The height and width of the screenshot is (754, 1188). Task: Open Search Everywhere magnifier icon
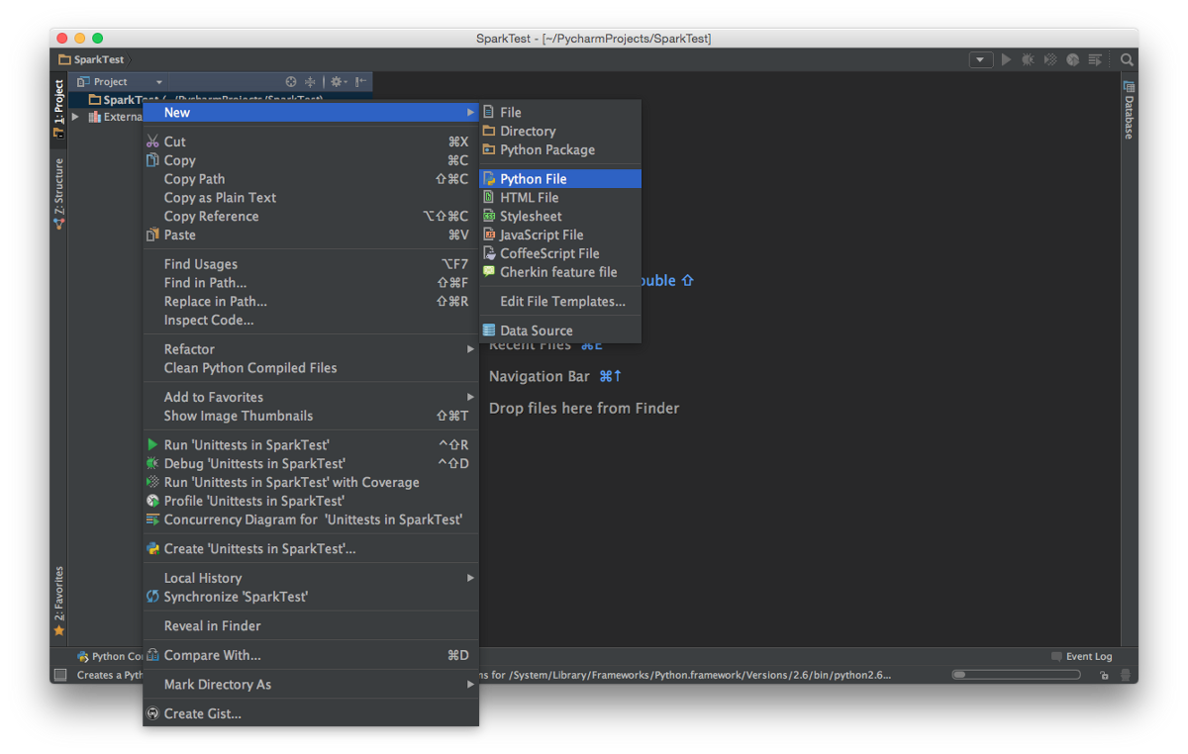click(x=1127, y=59)
